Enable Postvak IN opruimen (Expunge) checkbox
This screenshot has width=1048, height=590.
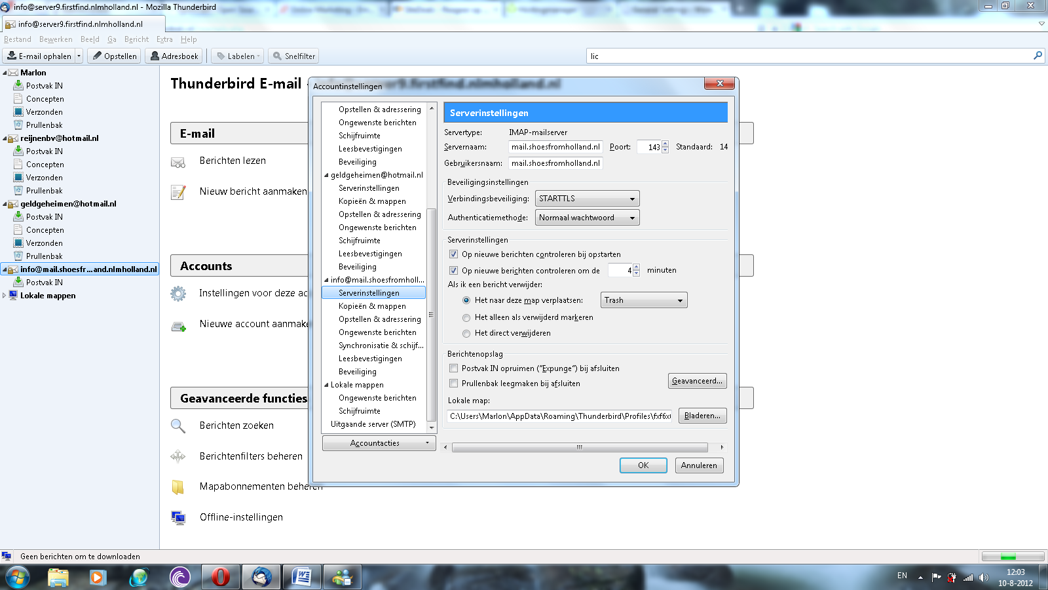tap(453, 368)
